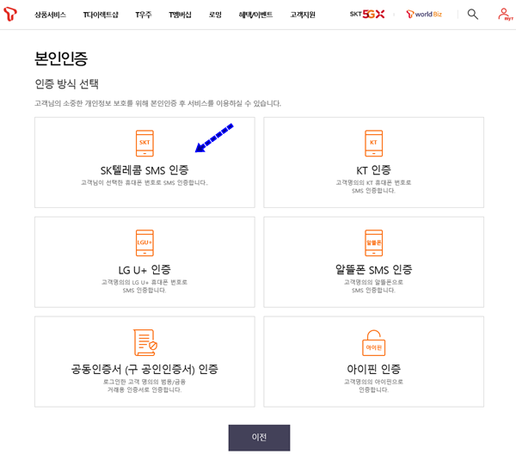Click the 본인인증 page heading
516x454 pixels.
point(61,58)
